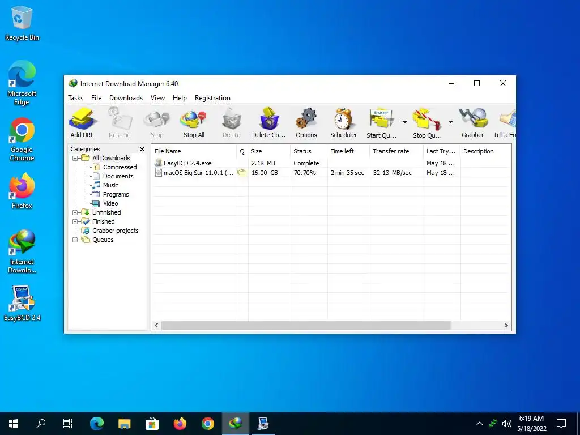Select the EasyBCD 2.4.exe download row
Image resolution: width=580 pixels, height=435 pixels.
tap(331, 163)
